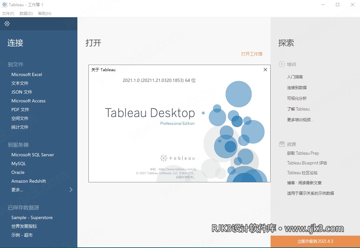Connect to PDF 文件
Image resolution: width=360 pixels, height=248 pixels.
pos(20,110)
